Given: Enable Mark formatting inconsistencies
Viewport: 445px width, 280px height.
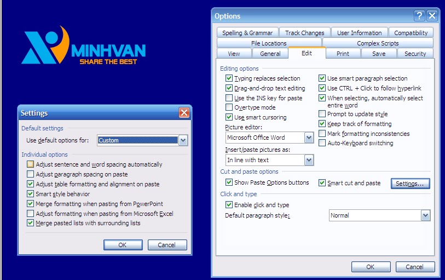Looking at the screenshot, I should pos(322,134).
